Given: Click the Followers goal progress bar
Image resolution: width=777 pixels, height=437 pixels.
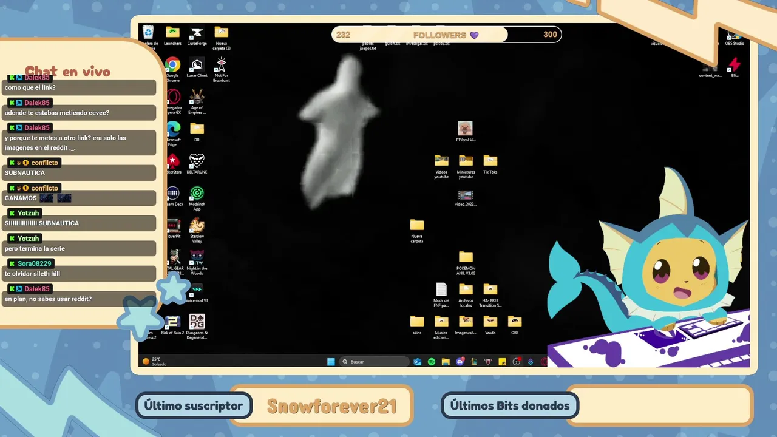Looking at the screenshot, I should pyautogui.click(x=446, y=35).
